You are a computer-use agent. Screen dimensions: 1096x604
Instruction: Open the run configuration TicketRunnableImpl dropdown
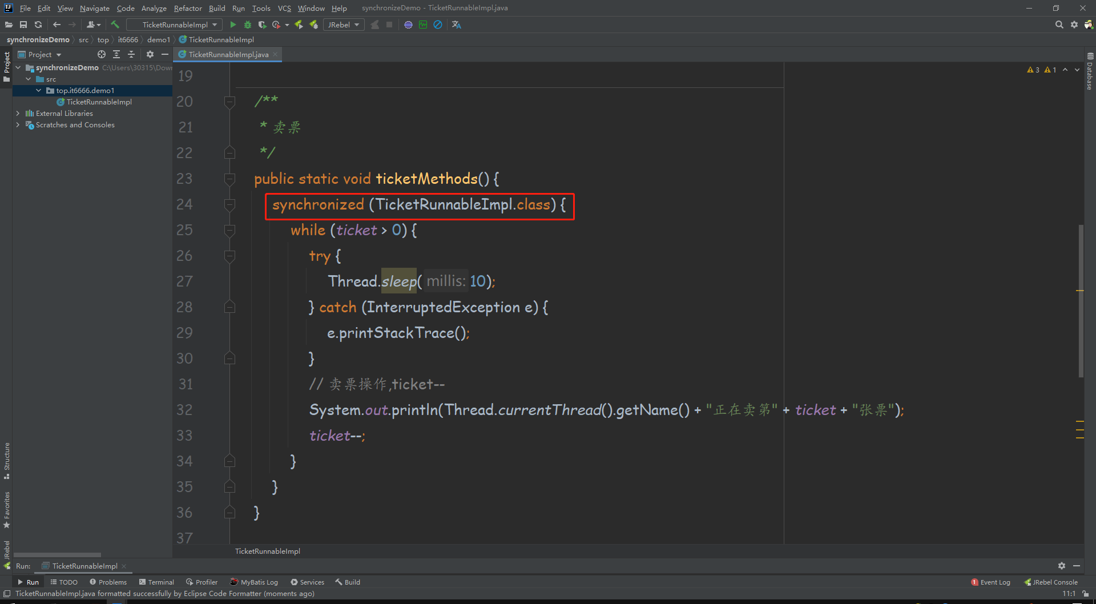pos(175,25)
